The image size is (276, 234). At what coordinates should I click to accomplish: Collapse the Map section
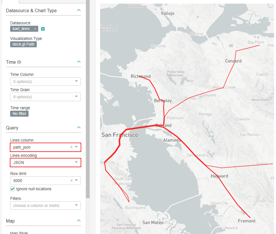pos(79,221)
